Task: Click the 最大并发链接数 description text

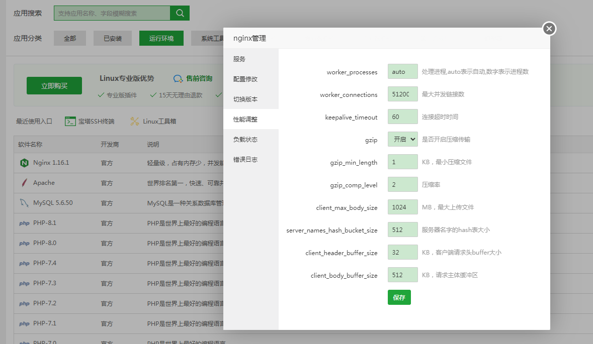Action: tap(443, 94)
